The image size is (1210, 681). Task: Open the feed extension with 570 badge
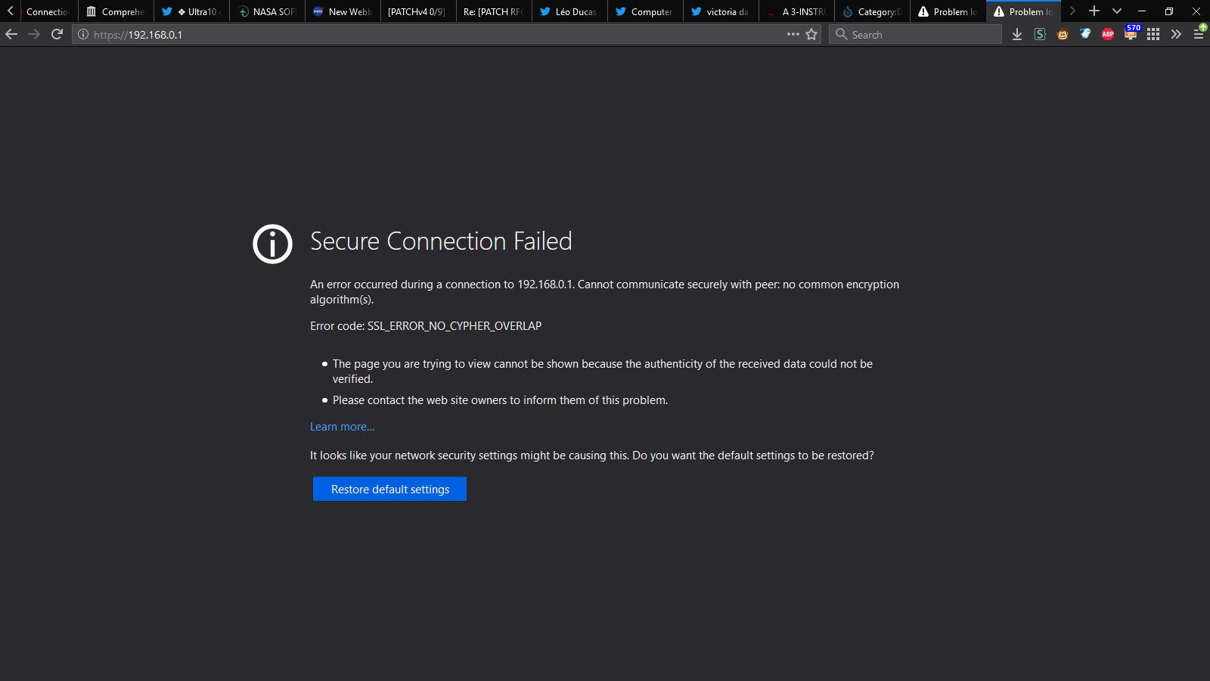tap(1131, 34)
